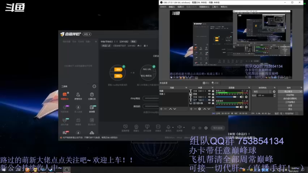The width and height of the screenshot is (308, 173).
Task: Toggle the mode switch beside Douyu 直播伴侣 logo
Action: 87,34
